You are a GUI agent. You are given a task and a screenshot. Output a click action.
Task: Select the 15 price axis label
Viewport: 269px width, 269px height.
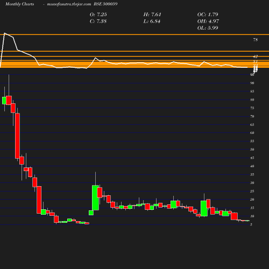tap(252, 208)
